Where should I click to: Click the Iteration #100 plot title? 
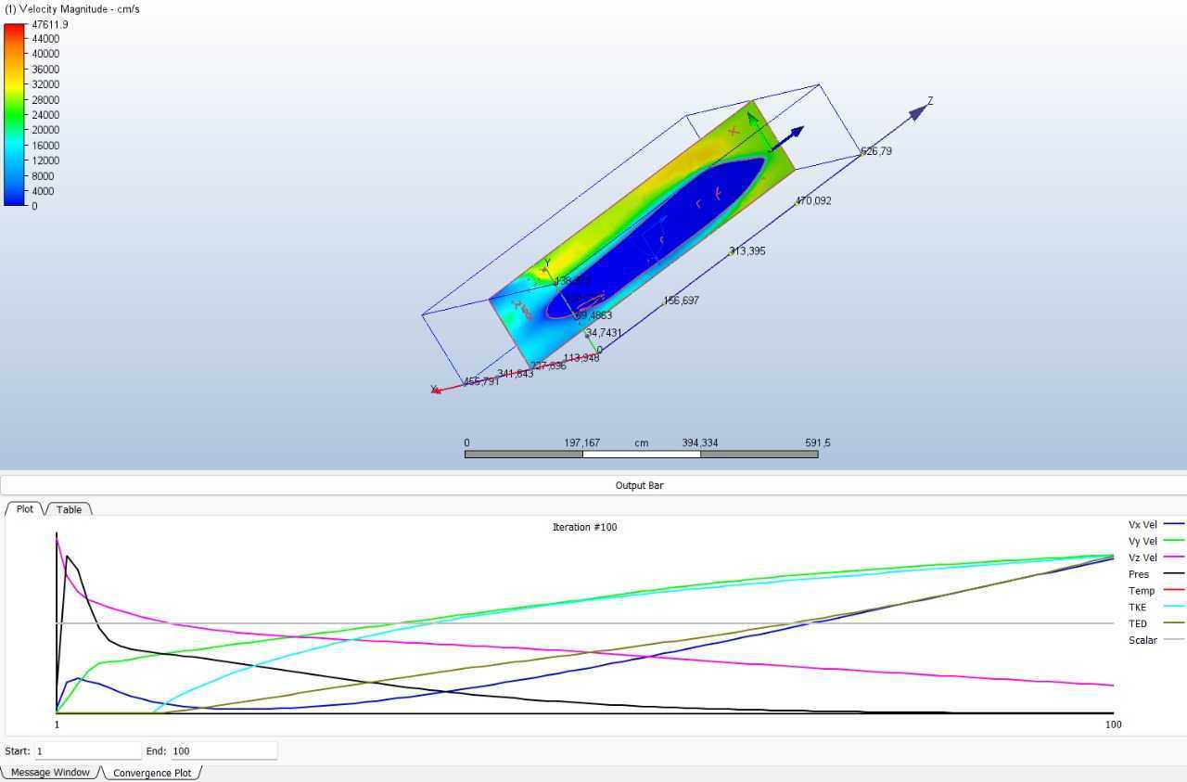584,527
